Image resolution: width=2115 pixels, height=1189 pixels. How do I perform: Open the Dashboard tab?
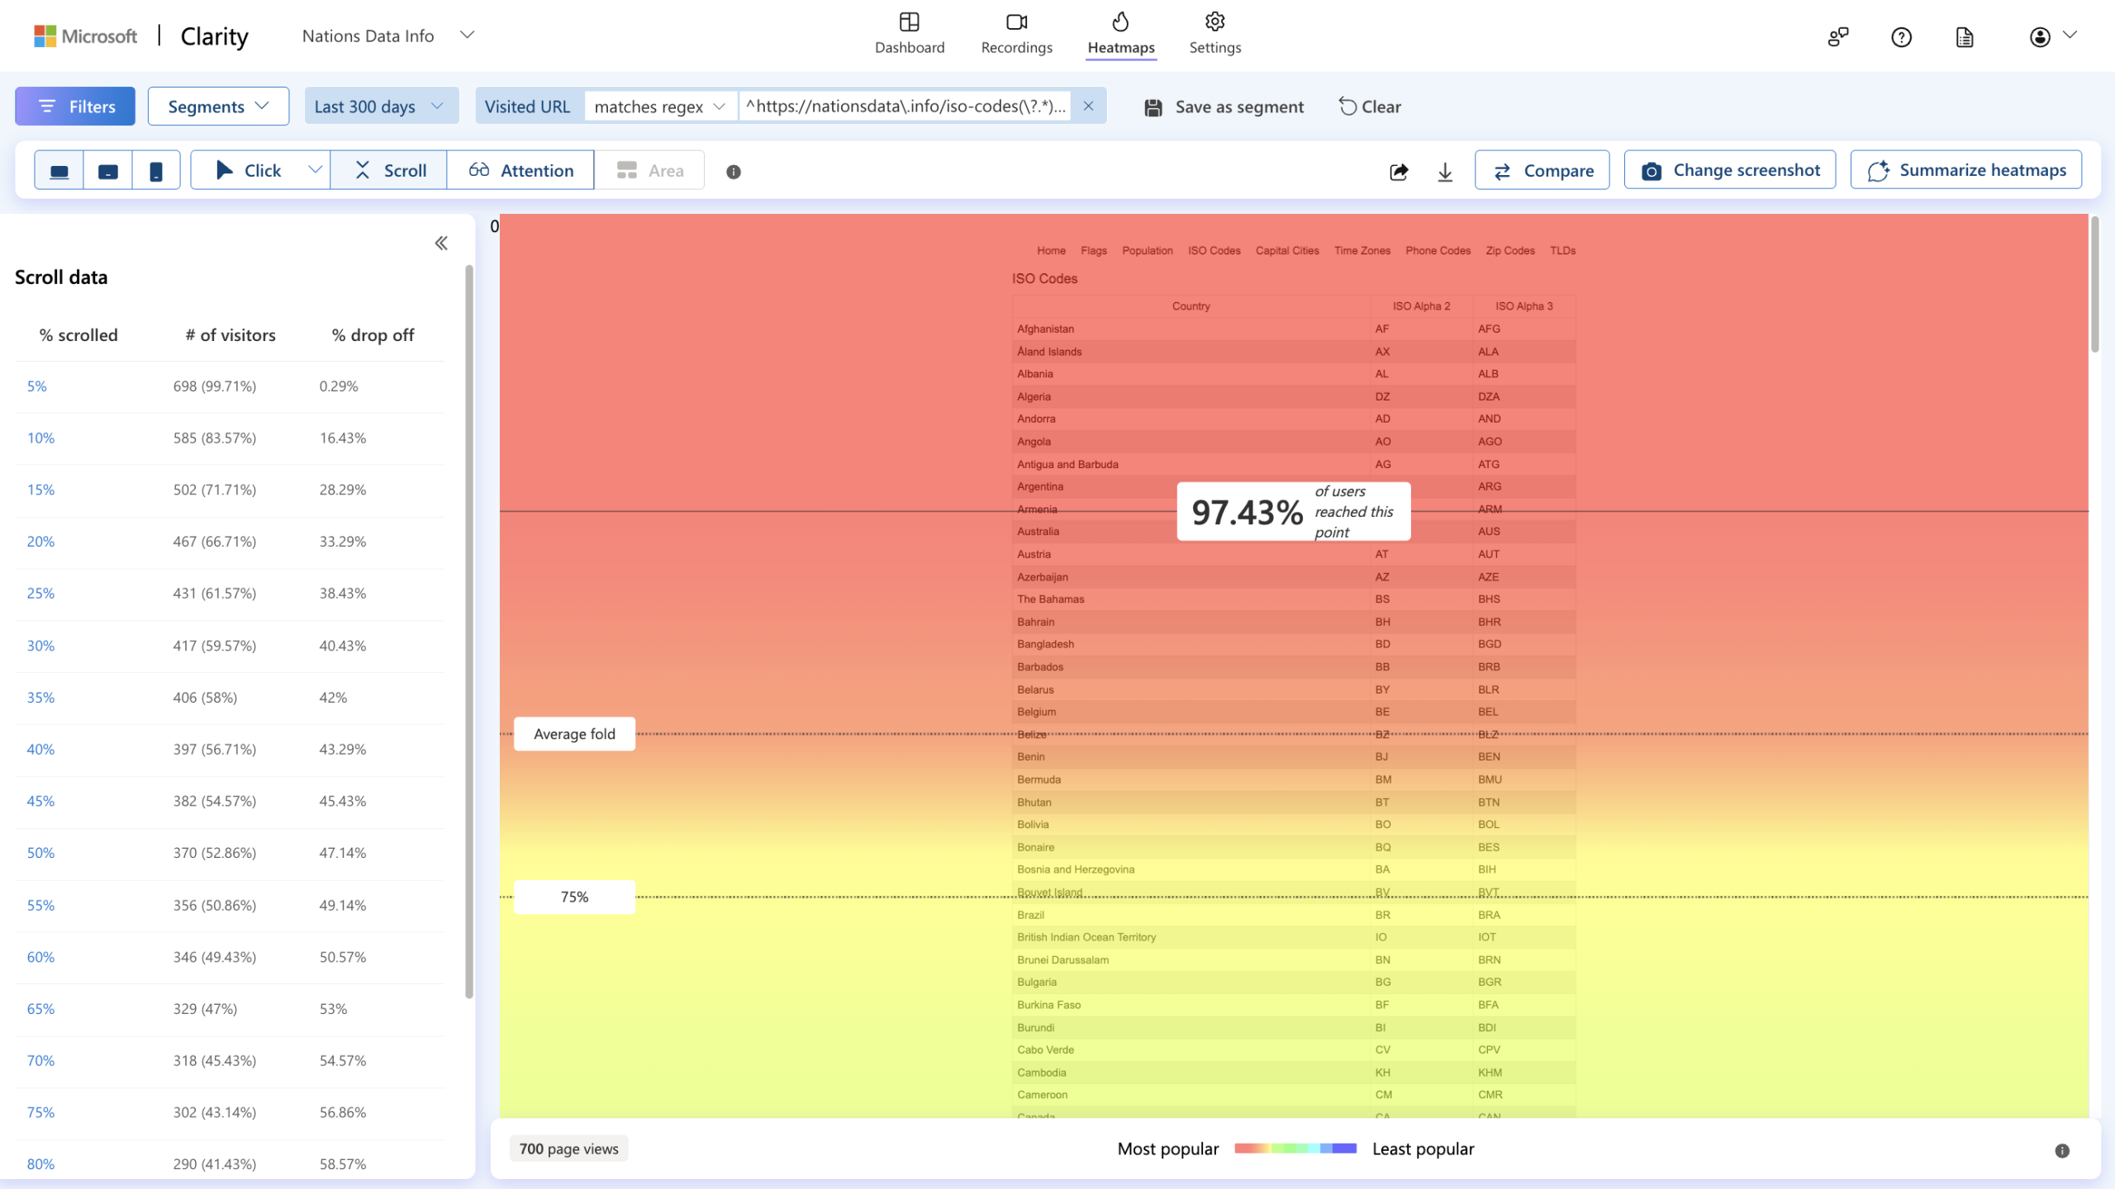909,33
